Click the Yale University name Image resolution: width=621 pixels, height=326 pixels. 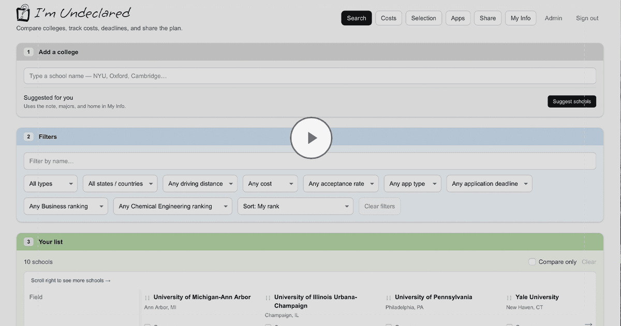(537, 297)
